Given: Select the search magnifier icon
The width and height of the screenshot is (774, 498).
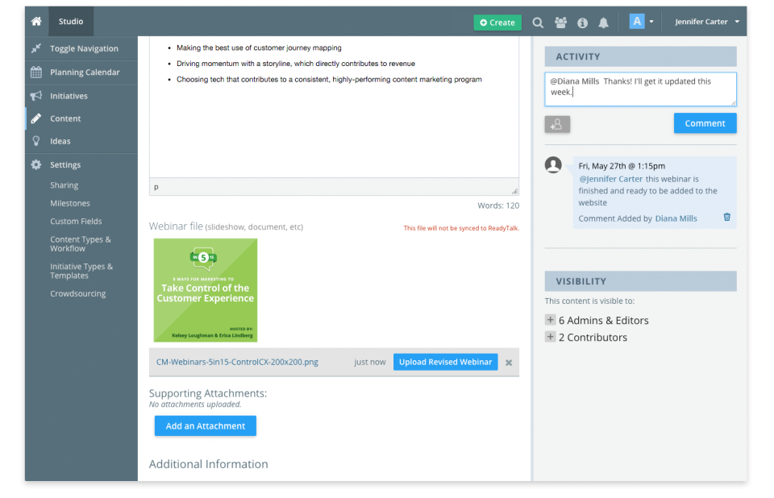Looking at the screenshot, I should coord(538,23).
